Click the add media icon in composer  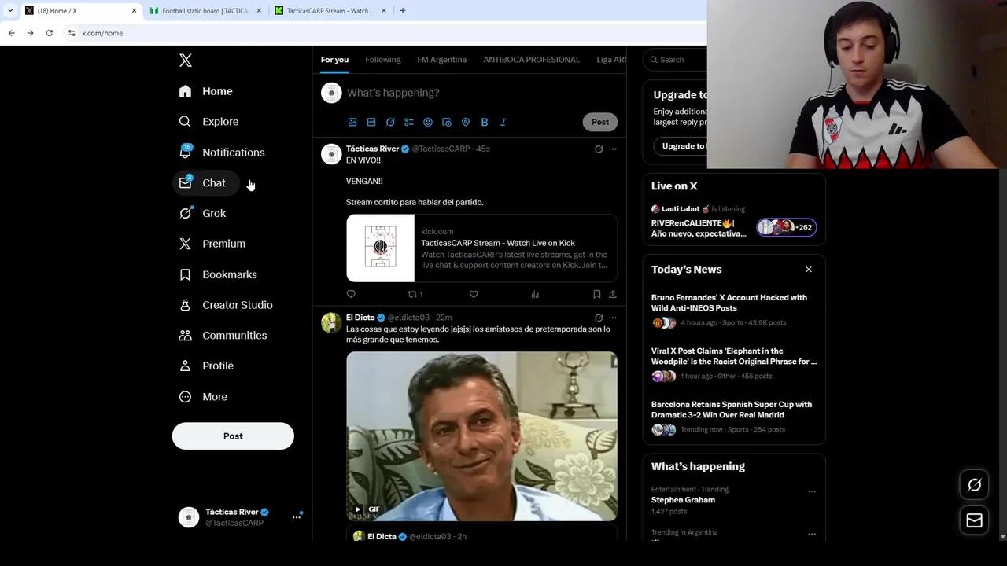tap(352, 122)
